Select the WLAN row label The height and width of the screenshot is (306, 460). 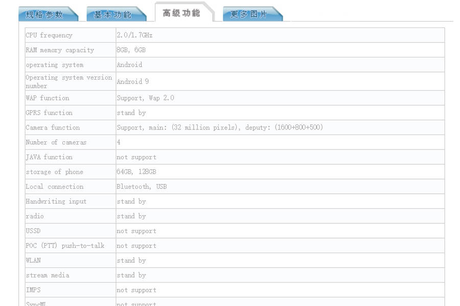(x=33, y=261)
